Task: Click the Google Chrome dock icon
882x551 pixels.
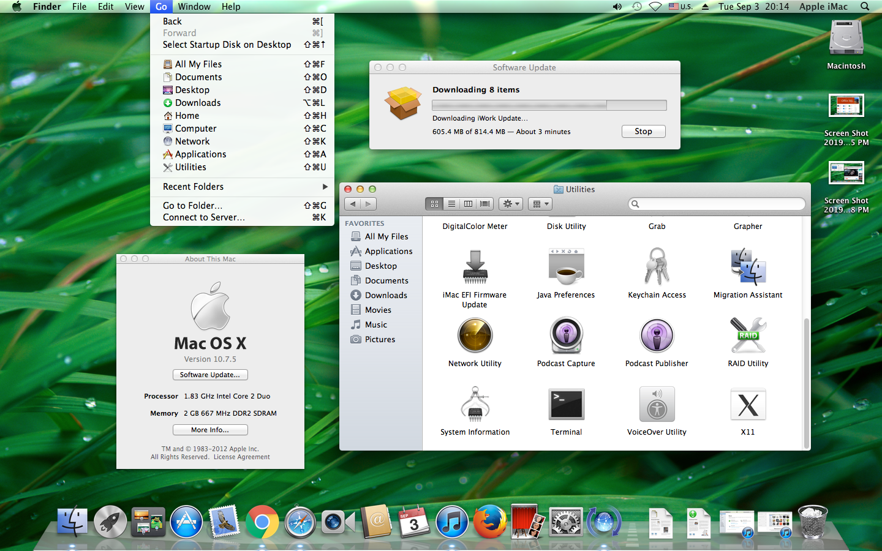Action: pyautogui.click(x=262, y=522)
